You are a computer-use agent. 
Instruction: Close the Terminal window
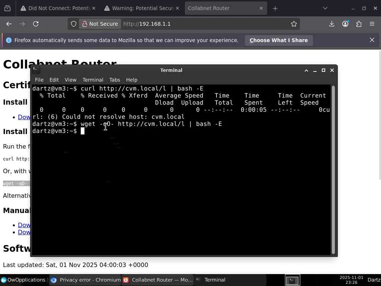[332, 70]
